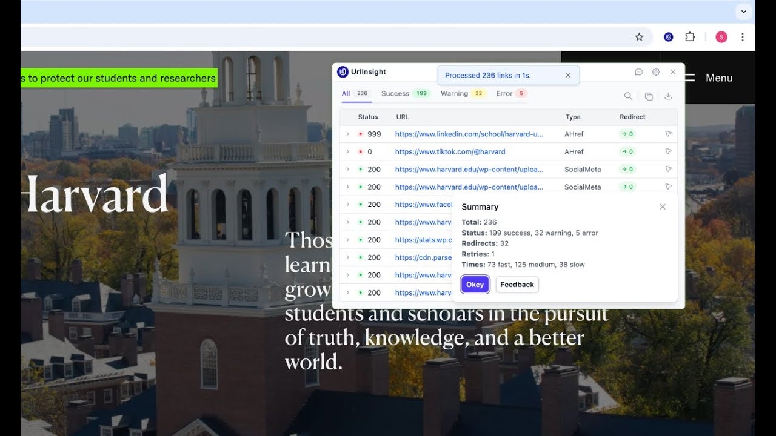Viewport: 776px width, 436px height.
Task: Expand the first SocialMeta 200 row
Action: (x=348, y=169)
